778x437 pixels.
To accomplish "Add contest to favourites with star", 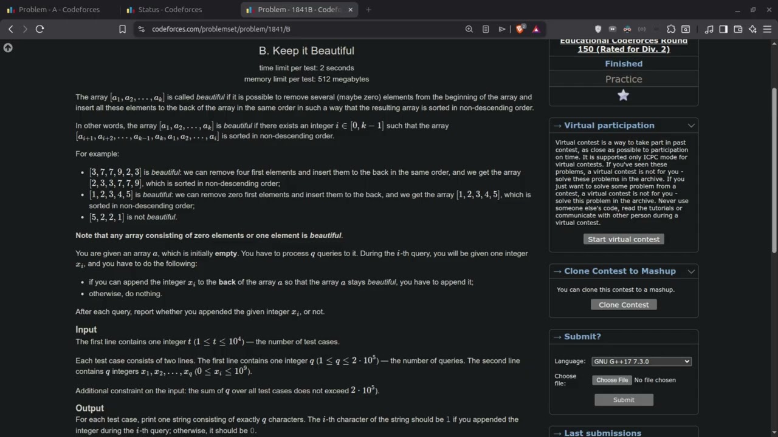I will pyautogui.click(x=623, y=95).
